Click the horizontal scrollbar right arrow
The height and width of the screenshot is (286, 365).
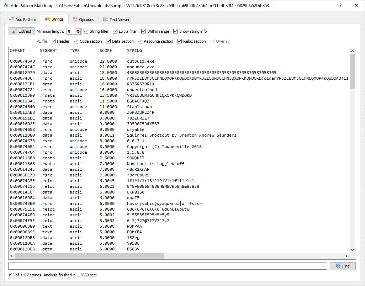point(346,256)
